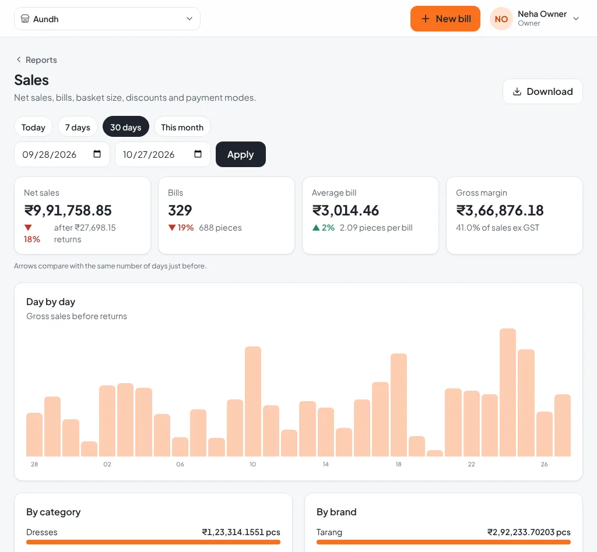Screen dimensions: 597x552
Task: Click the red down arrow beside 19%
Action: tap(172, 227)
